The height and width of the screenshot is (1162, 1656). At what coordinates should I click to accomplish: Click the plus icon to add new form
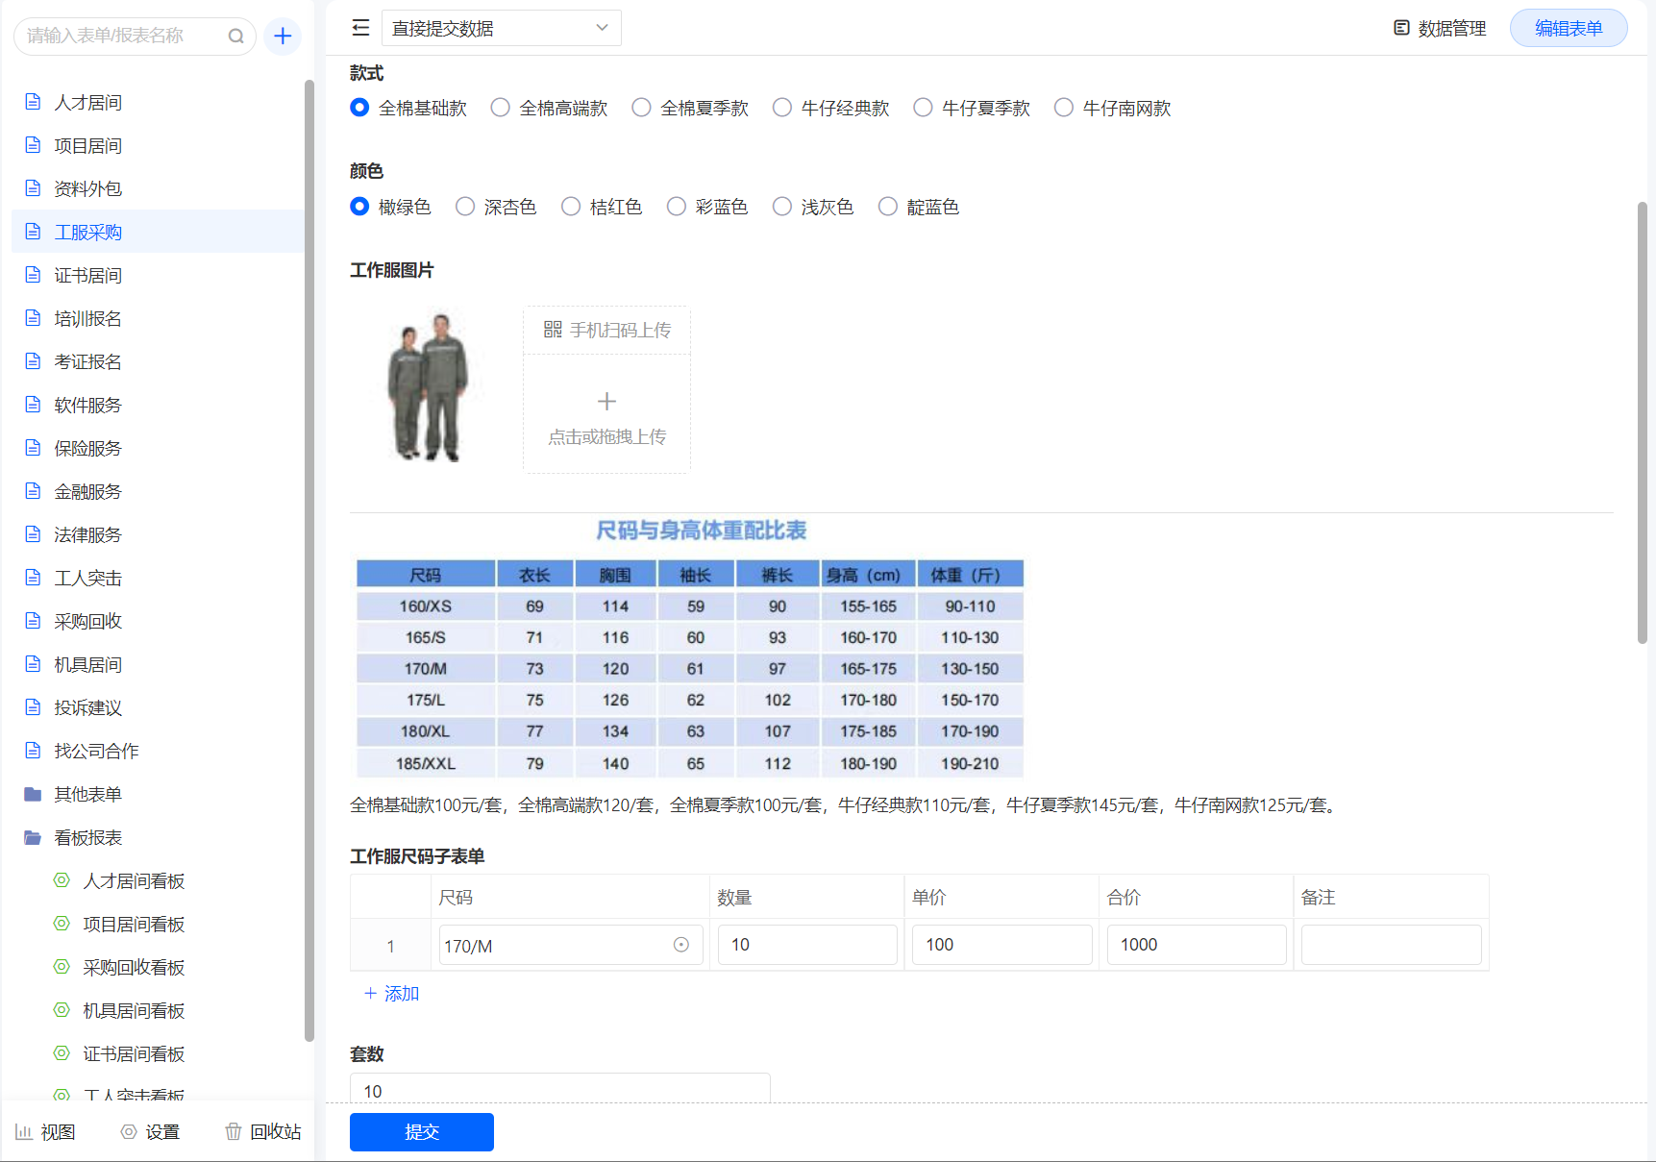tap(283, 37)
